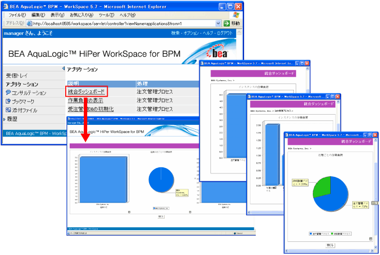
Task: Click the green legend swatch in rightmost window
Action: 332,234
